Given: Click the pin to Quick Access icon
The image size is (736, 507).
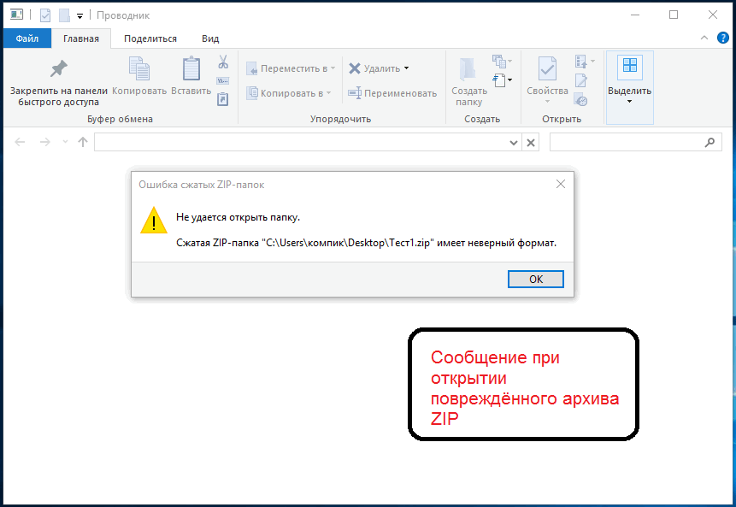Looking at the screenshot, I should [58, 69].
